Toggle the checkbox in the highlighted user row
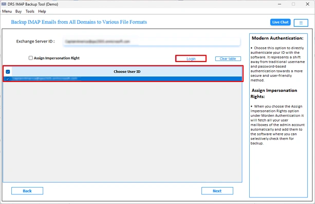 click(7, 79)
